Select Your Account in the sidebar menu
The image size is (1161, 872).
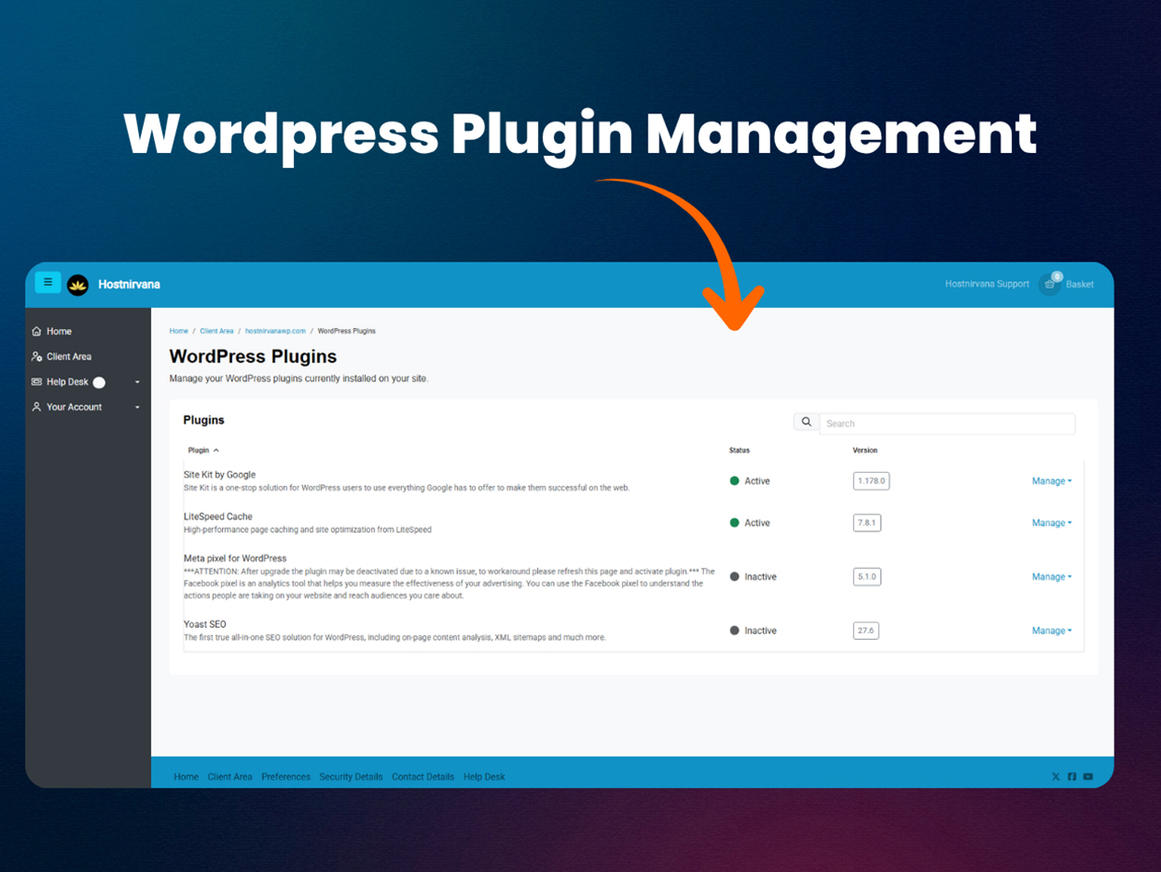click(75, 407)
